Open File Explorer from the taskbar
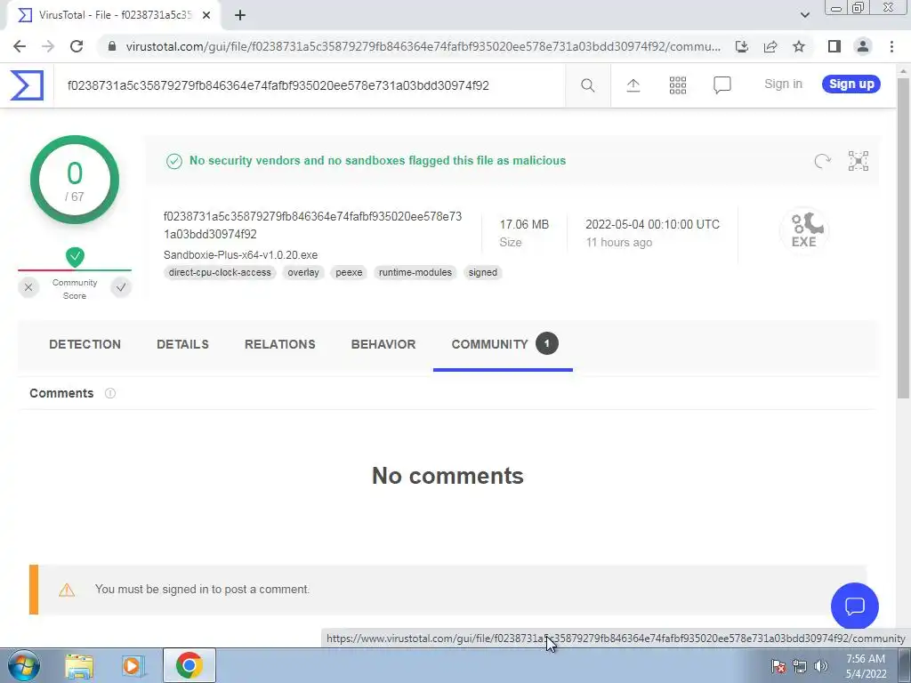 79,665
